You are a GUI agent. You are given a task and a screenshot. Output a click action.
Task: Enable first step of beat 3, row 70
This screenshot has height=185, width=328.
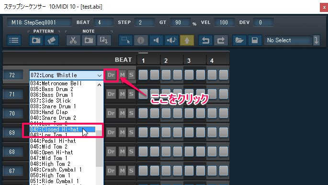189,113
